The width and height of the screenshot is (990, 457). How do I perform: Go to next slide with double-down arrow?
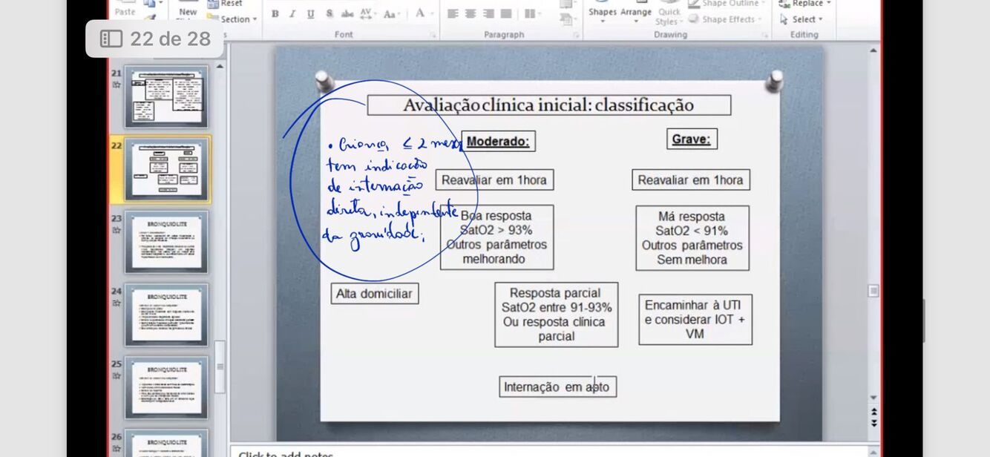pyautogui.click(x=873, y=423)
